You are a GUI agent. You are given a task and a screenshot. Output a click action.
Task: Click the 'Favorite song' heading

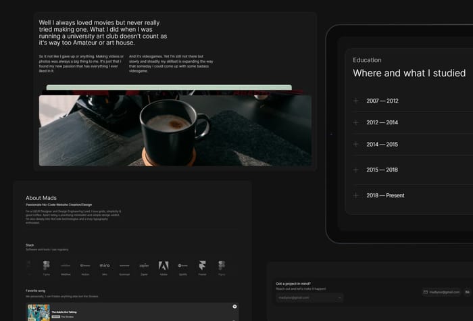[x=35, y=291]
